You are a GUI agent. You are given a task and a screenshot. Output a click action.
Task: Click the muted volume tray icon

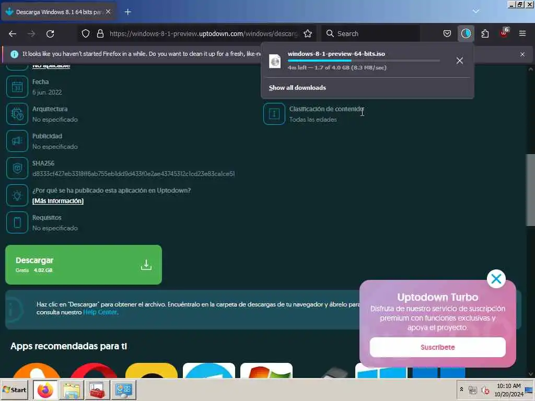tap(485, 390)
